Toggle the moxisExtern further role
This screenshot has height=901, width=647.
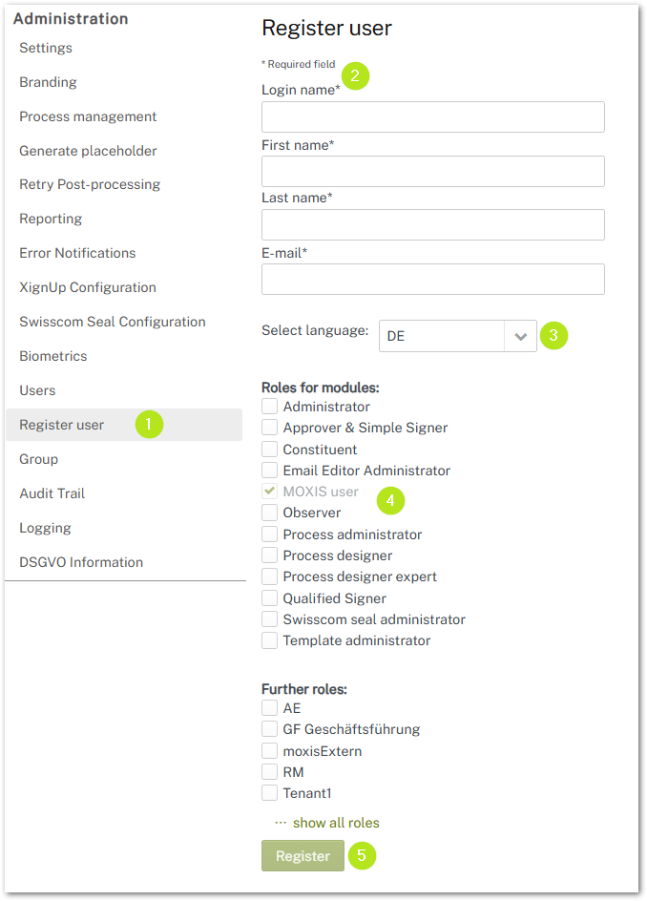point(270,751)
